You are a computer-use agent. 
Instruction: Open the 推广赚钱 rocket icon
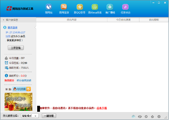(110, 7)
